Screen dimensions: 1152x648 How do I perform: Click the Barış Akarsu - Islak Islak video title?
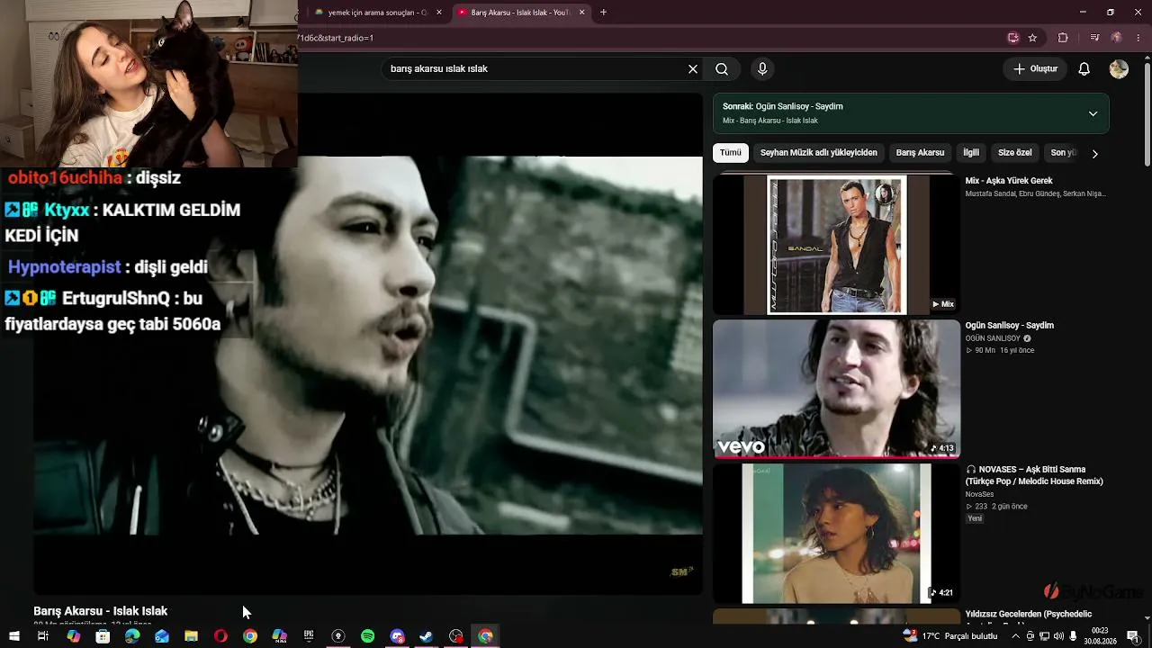click(101, 611)
